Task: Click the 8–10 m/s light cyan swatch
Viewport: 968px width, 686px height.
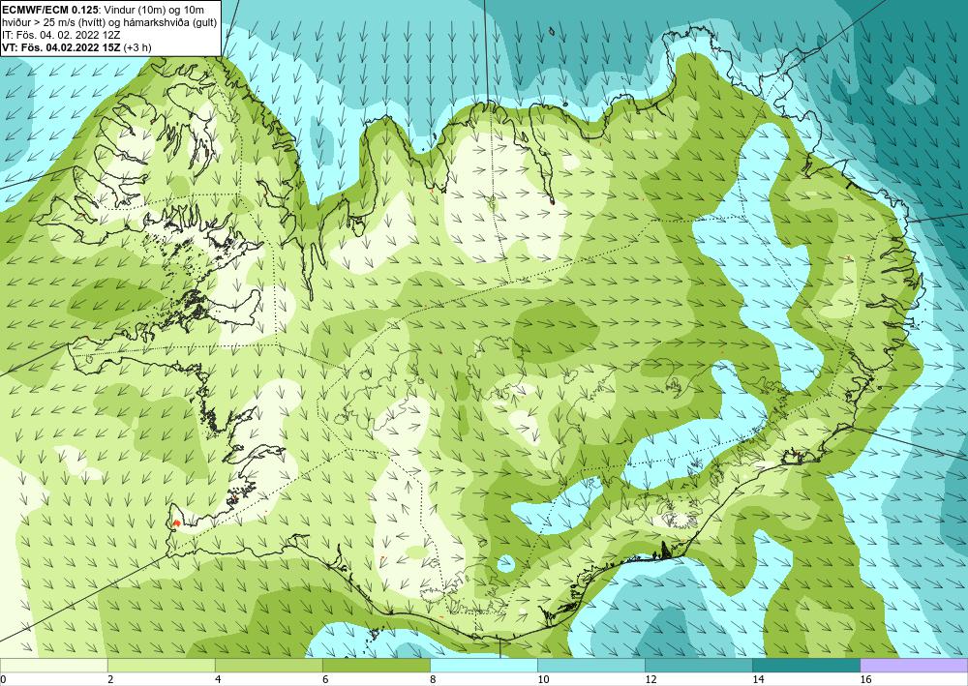Action: coord(483,665)
